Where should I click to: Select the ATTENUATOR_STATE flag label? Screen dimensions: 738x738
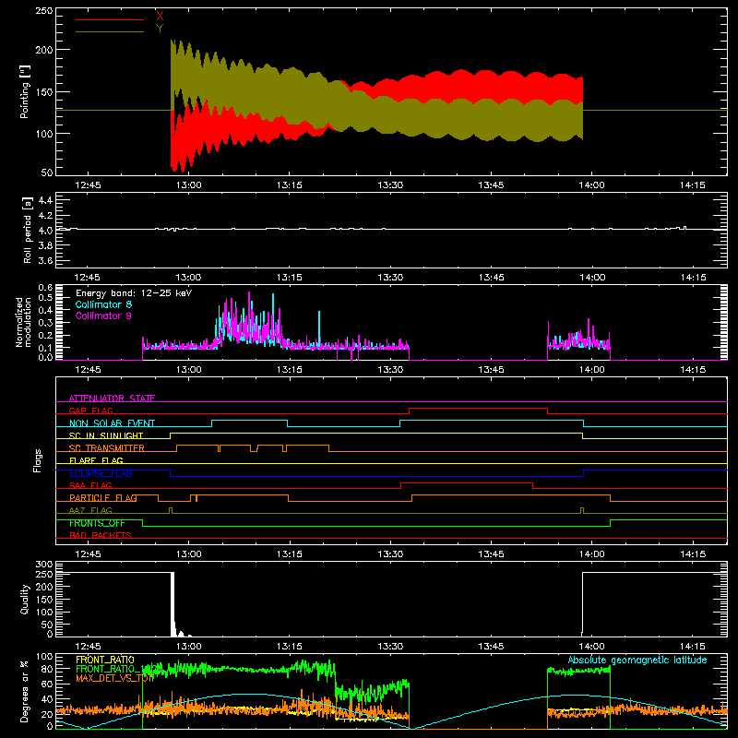click(112, 399)
